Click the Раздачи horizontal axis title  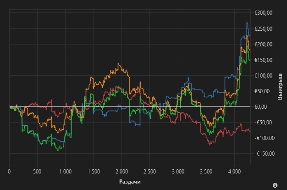(x=130, y=182)
